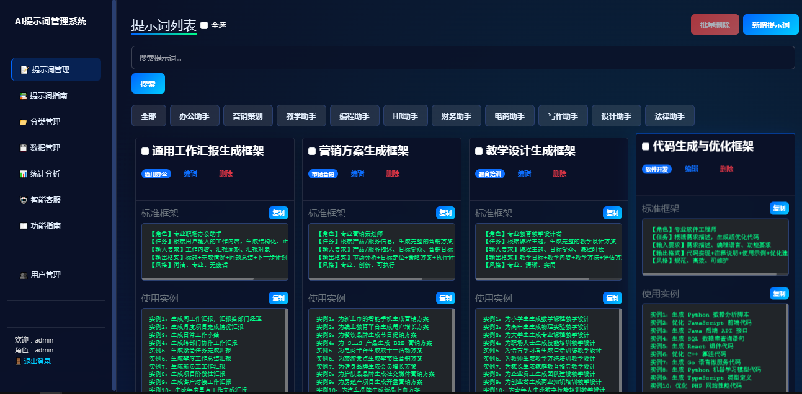Image resolution: width=802 pixels, height=394 pixels.
Task: Click the 提示词管理 sidebar icon
Action: (24, 70)
